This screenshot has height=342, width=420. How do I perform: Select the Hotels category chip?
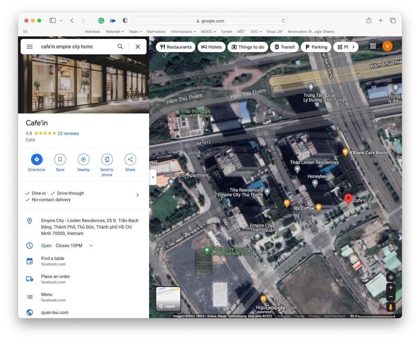[x=211, y=47]
